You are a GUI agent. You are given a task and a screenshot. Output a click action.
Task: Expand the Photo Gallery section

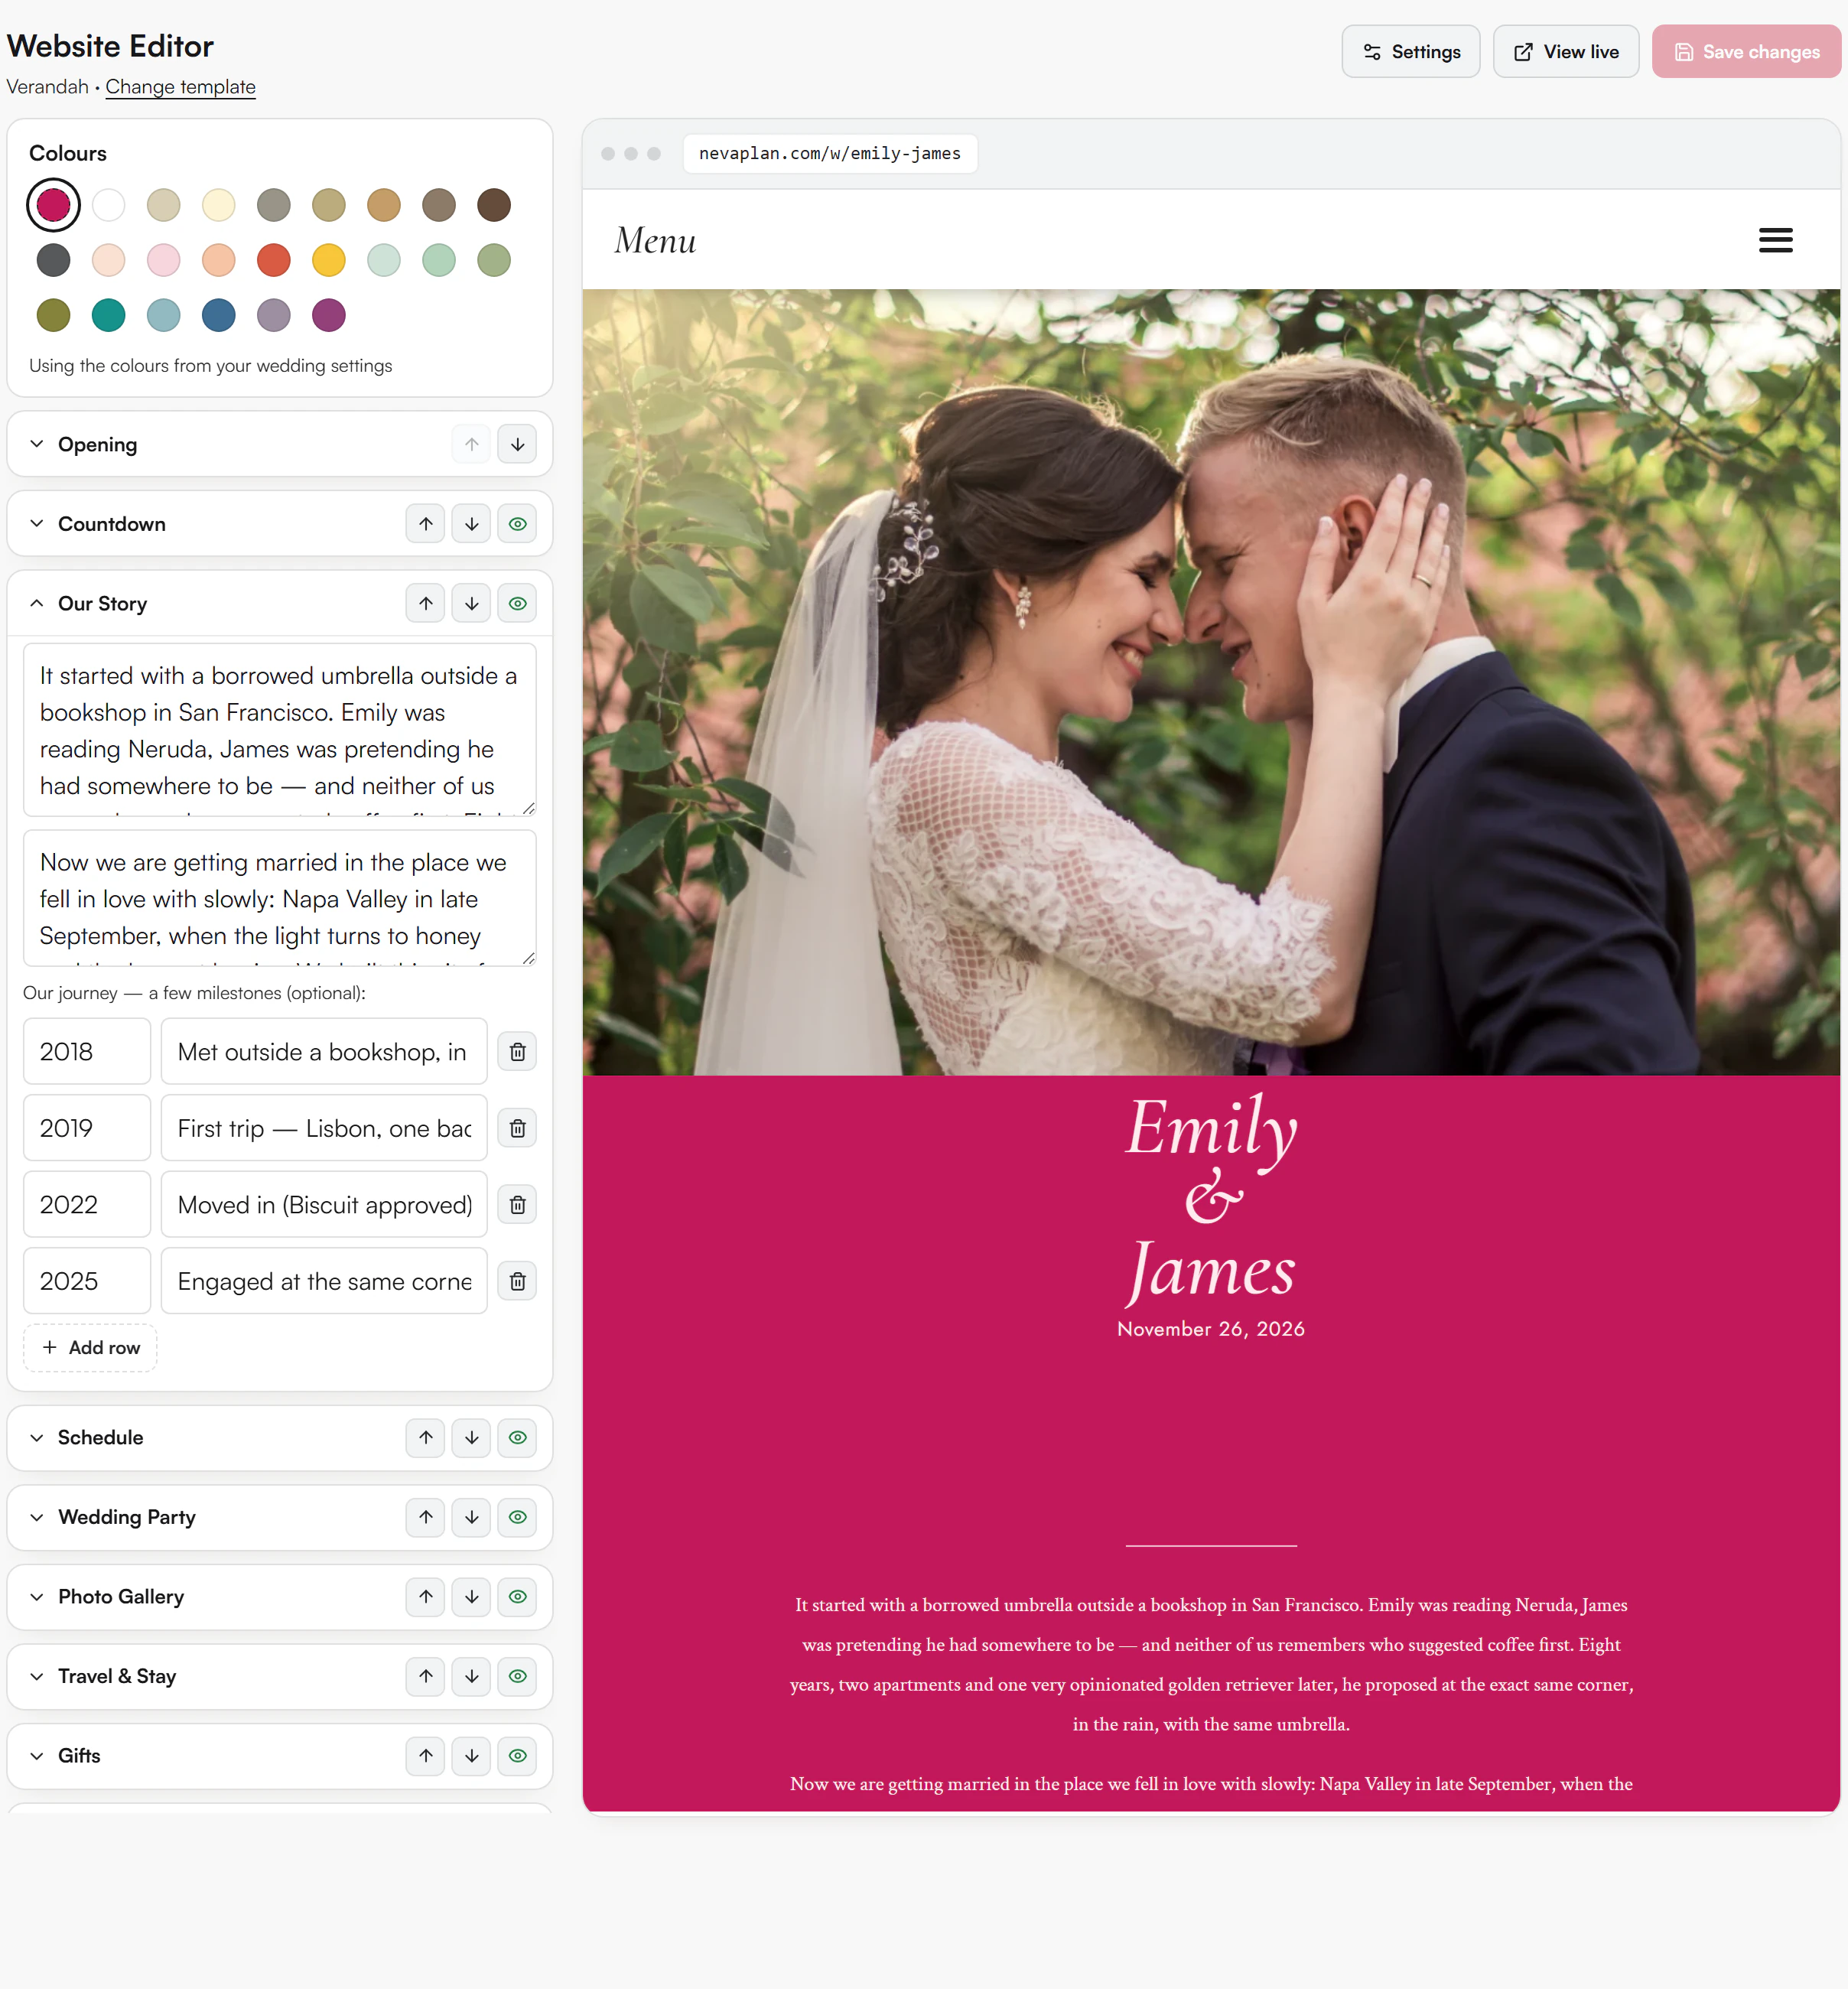click(37, 1596)
